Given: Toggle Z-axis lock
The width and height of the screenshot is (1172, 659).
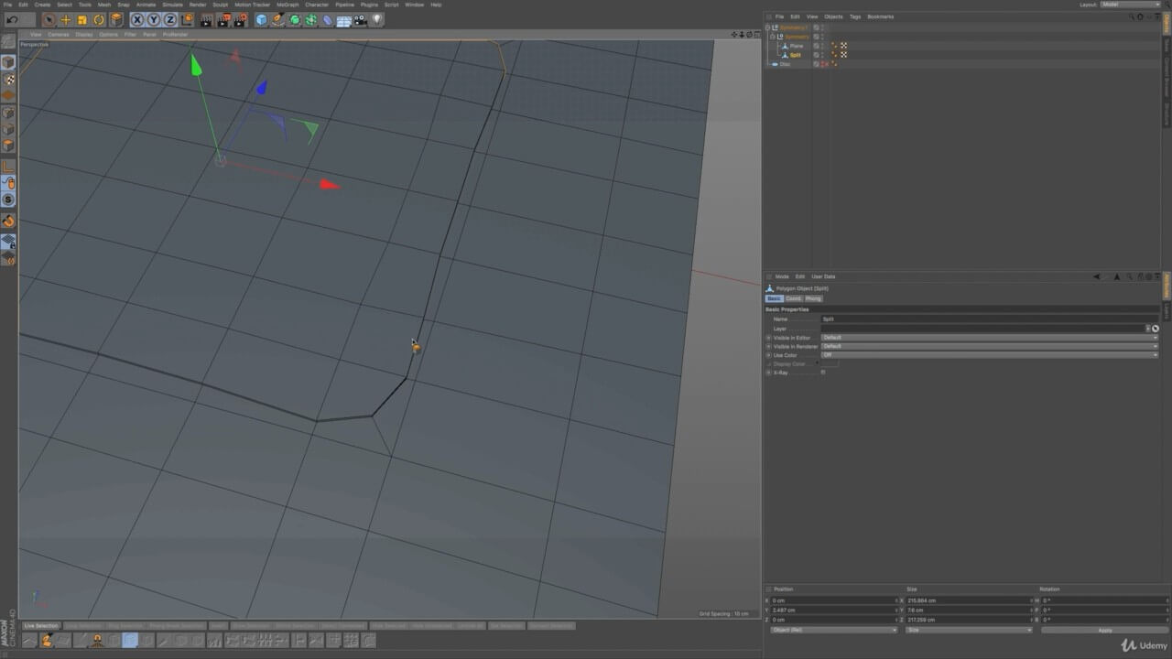Looking at the screenshot, I should [170, 19].
